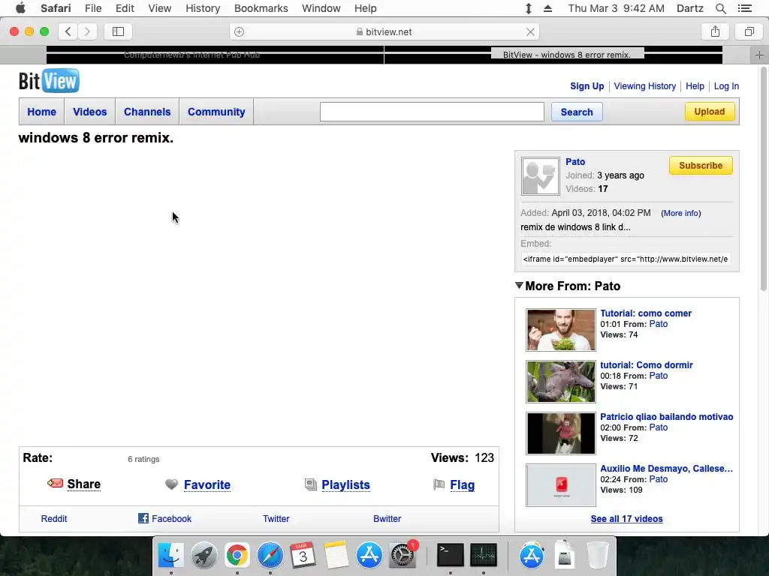769x576 pixels.
Task: Click the page vertical scrollbar
Action: [x=763, y=180]
